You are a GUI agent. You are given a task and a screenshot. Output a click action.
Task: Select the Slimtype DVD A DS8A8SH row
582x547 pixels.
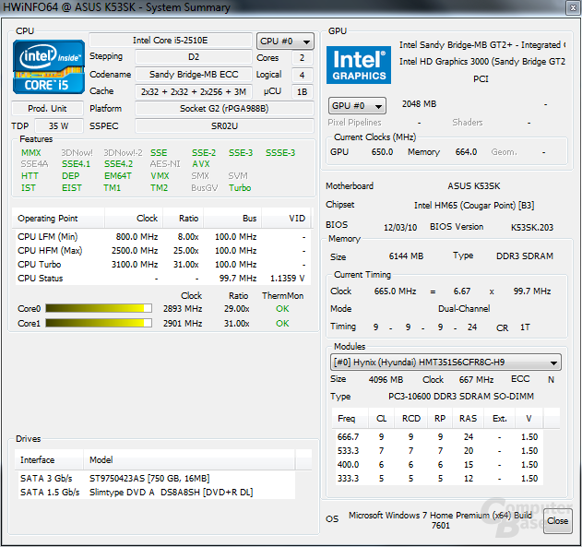point(156,492)
